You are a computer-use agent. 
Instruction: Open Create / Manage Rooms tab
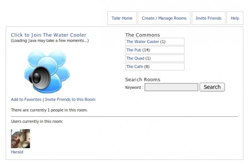point(164,18)
